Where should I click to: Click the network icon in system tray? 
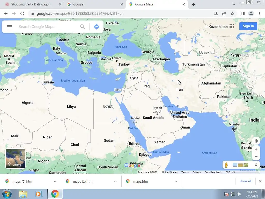tap(233, 194)
